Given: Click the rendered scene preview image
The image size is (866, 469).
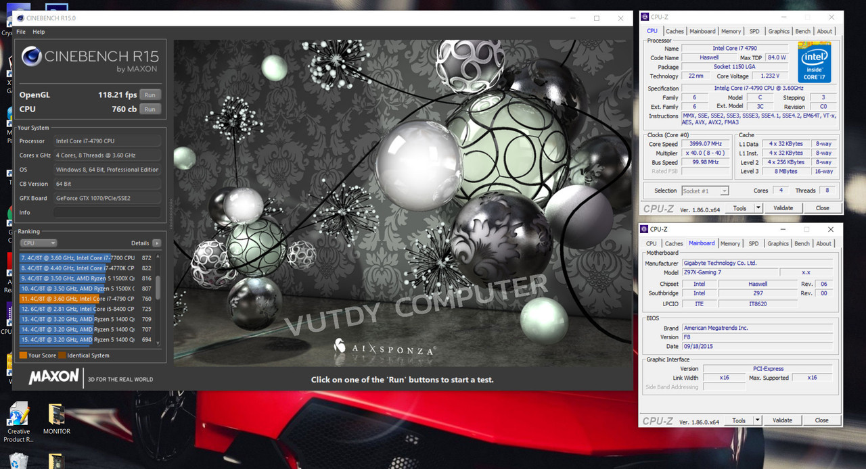Looking at the screenshot, I should pos(403,203).
